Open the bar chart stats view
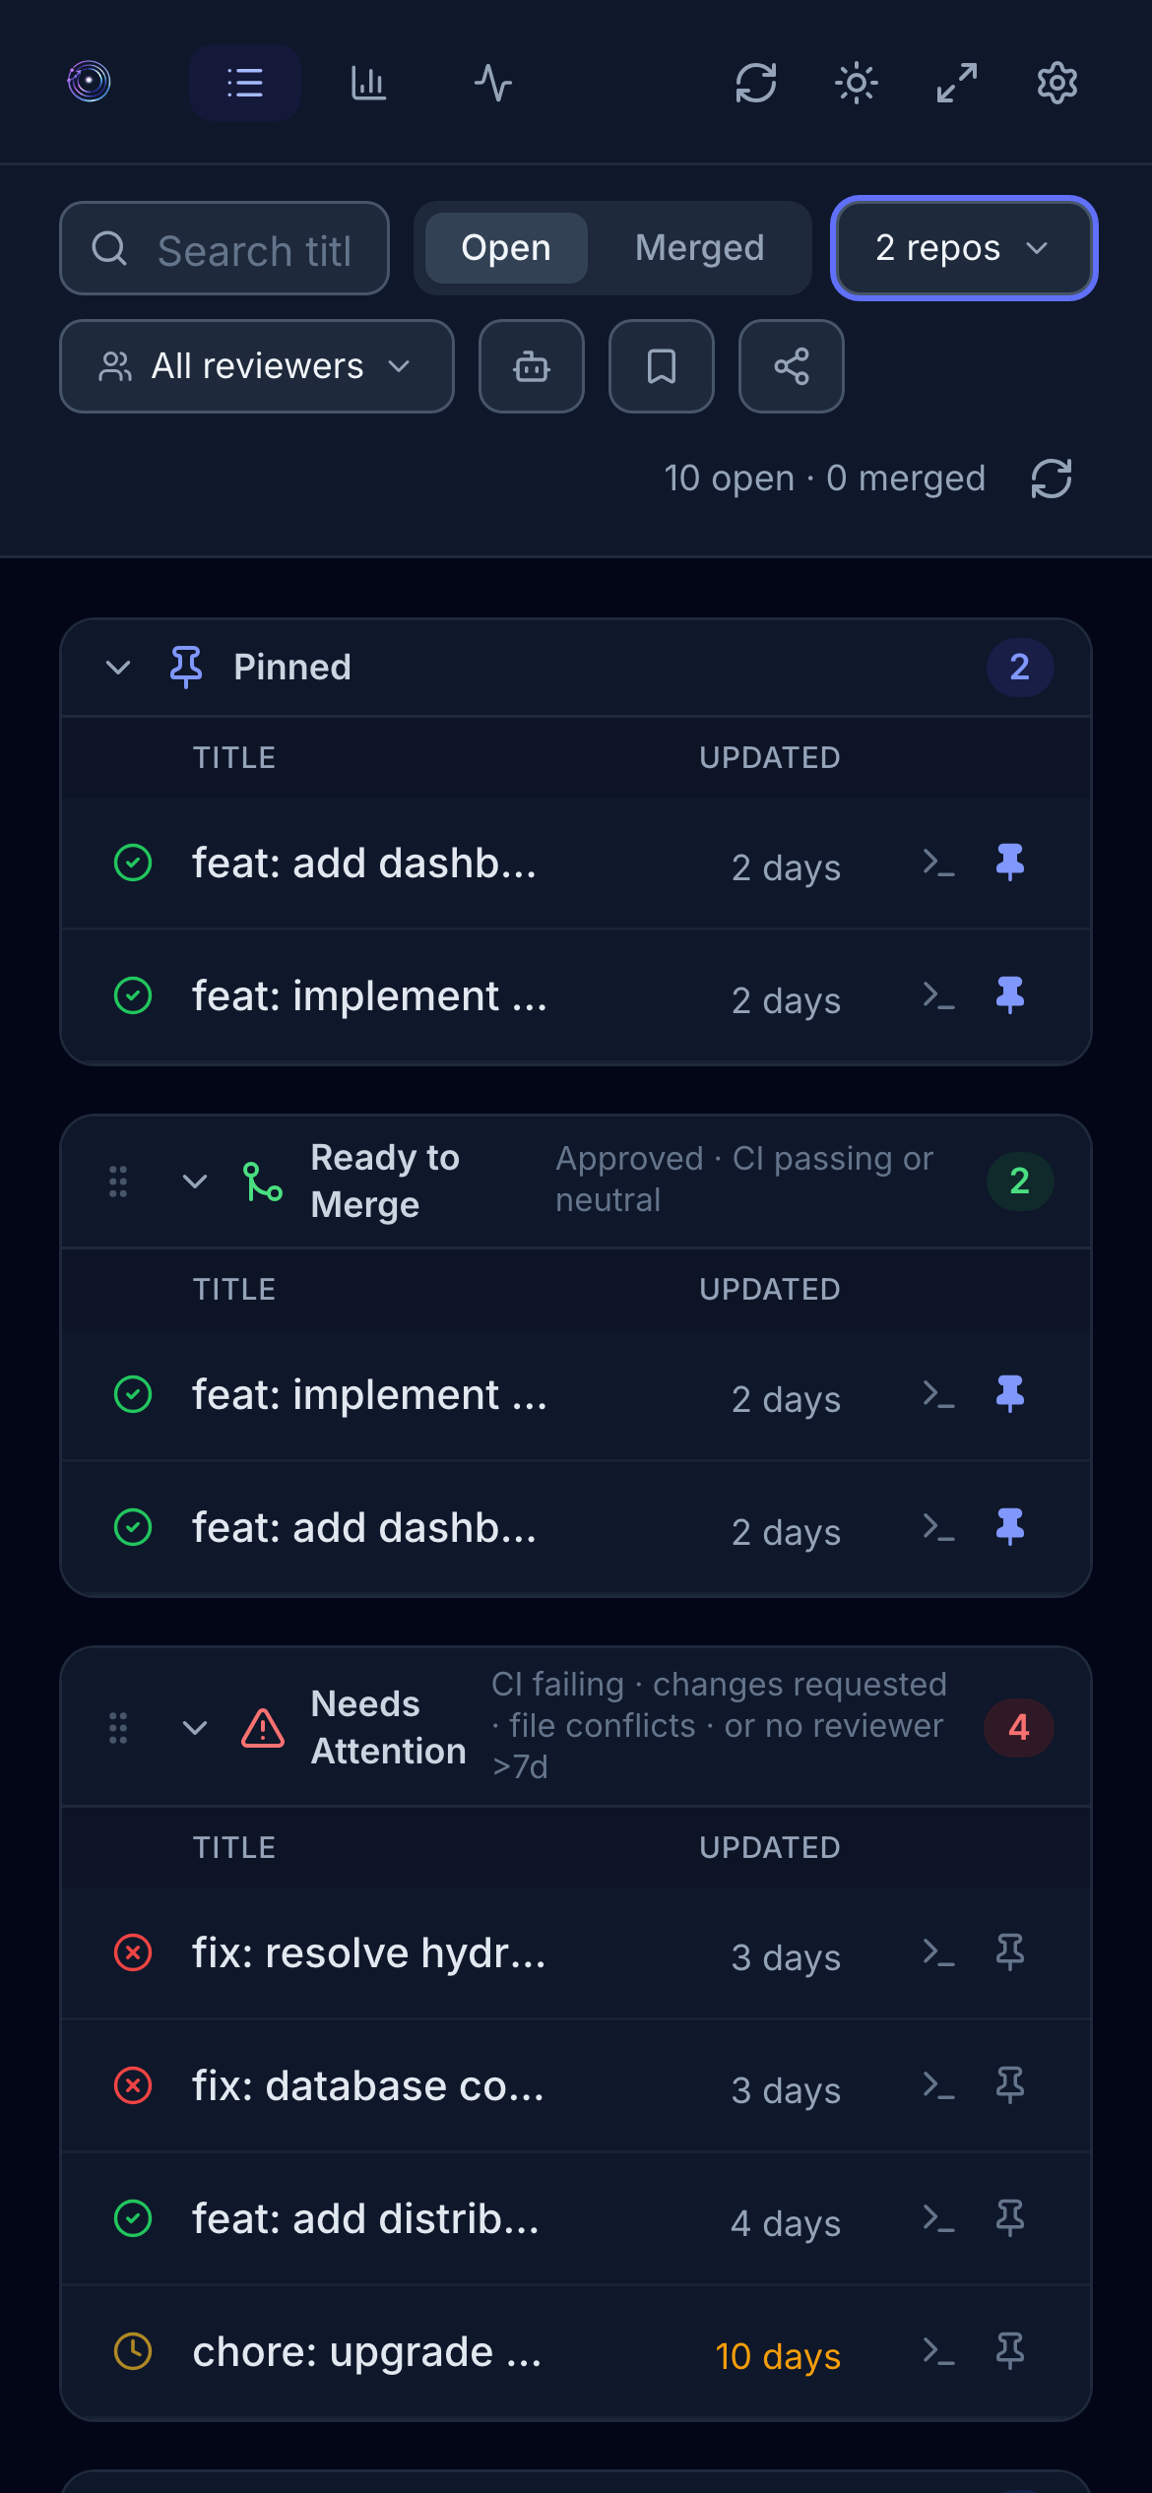Viewport: 1152px width, 2493px height. [x=368, y=83]
